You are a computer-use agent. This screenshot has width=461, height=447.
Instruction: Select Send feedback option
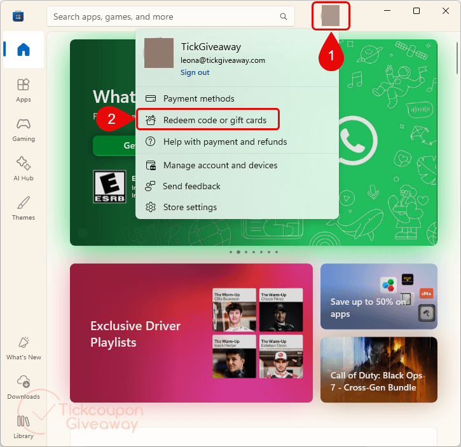[237, 186]
